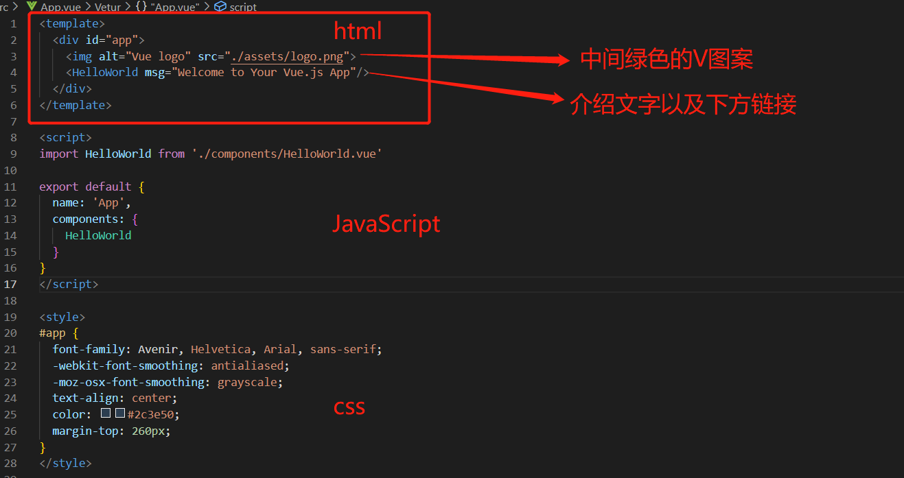This screenshot has width=904, height=478.
Task: Click the grayscale value
Action: 247,382
